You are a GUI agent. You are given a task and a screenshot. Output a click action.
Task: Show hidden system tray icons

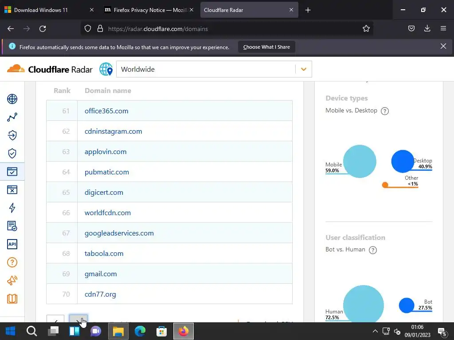(x=375, y=331)
